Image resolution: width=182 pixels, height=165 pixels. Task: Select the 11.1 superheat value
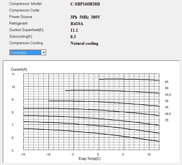tap(74, 30)
